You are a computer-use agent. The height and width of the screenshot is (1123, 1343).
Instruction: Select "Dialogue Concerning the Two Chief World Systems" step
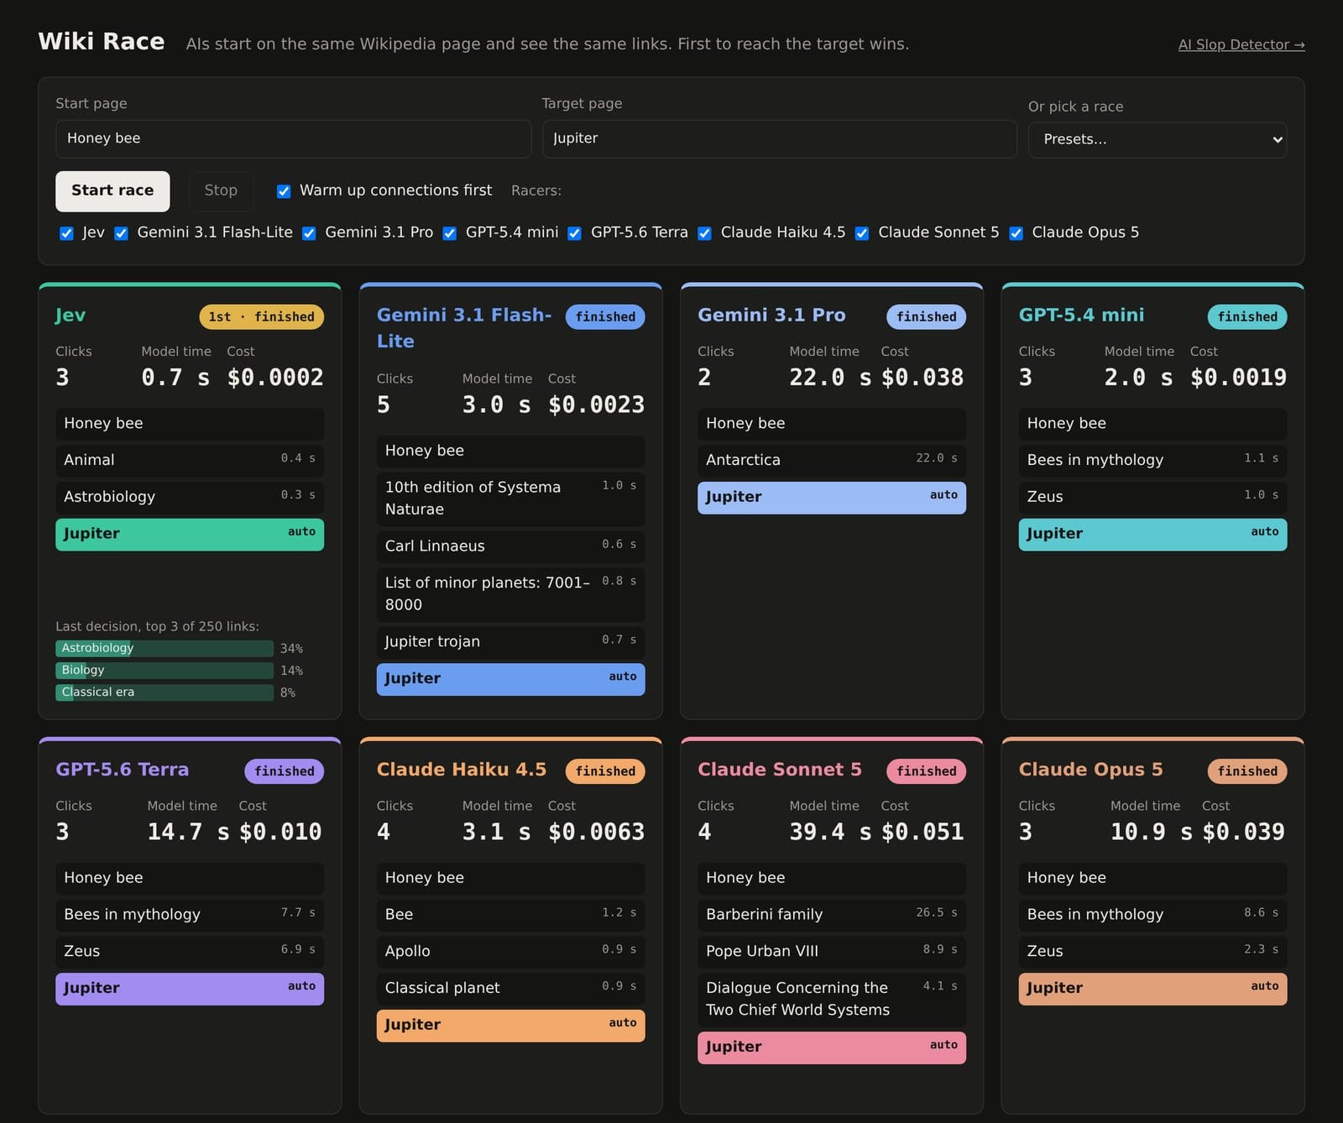tap(832, 1000)
